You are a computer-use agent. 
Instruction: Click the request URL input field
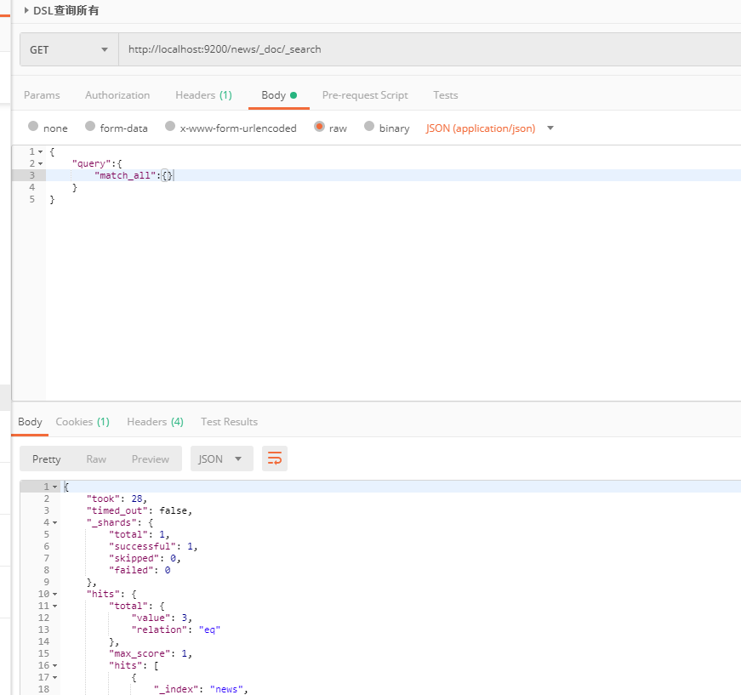pyautogui.click(x=430, y=49)
